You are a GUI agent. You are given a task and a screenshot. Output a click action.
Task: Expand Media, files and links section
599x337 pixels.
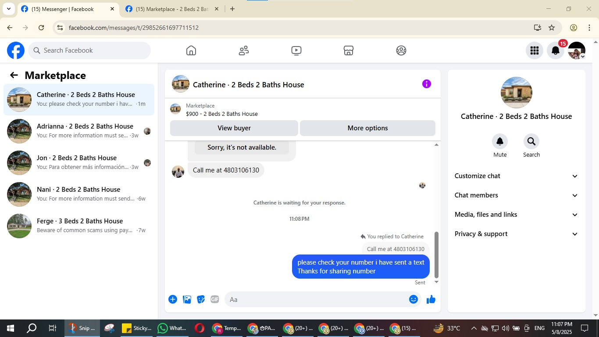(516, 215)
